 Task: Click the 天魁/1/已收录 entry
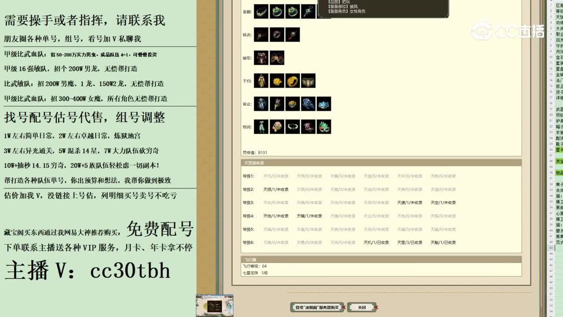coord(443,243)
